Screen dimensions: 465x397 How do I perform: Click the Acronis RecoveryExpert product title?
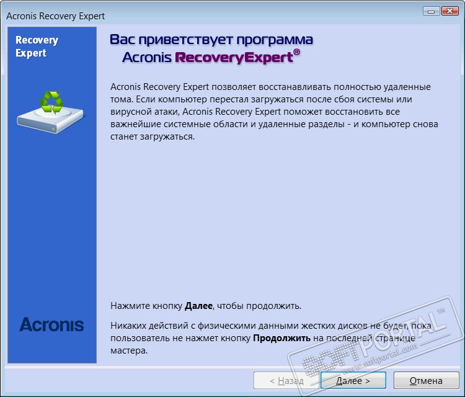(x=211, y=57)
